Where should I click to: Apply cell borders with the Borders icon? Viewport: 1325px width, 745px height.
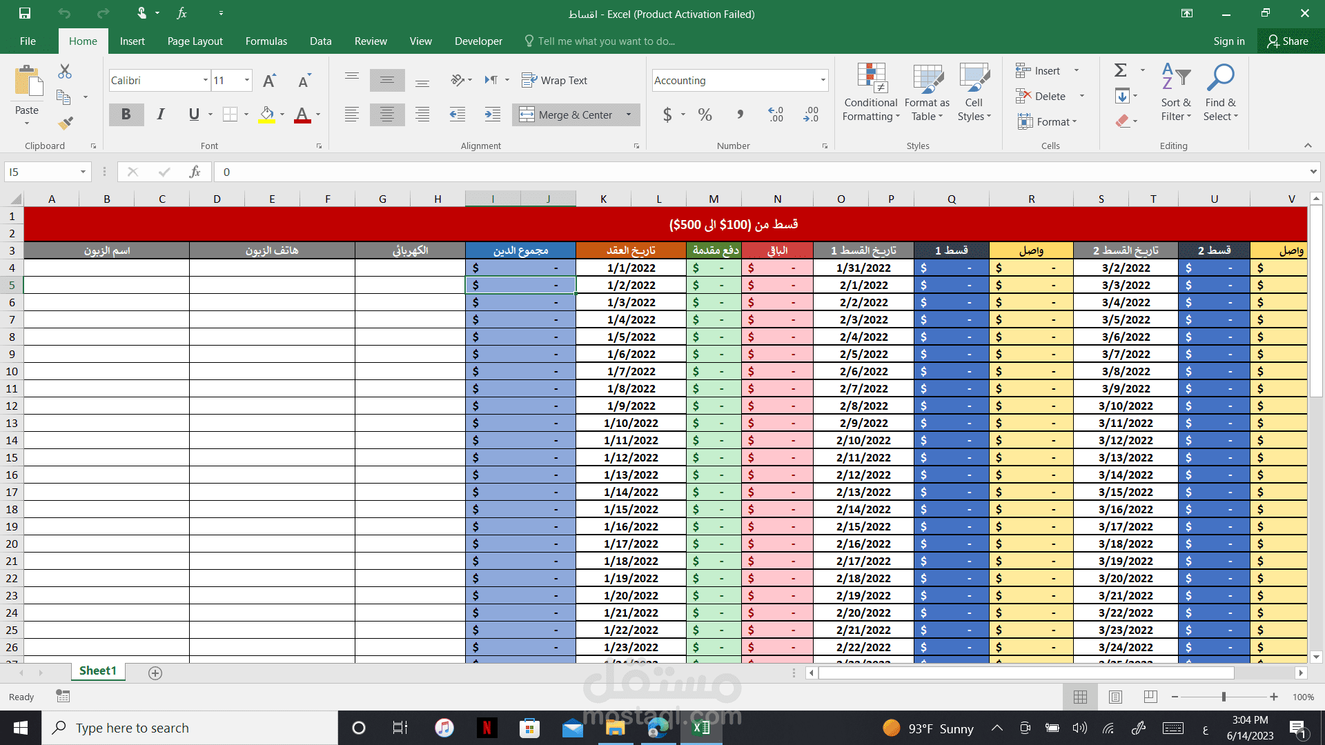click(x=230, y=115)
